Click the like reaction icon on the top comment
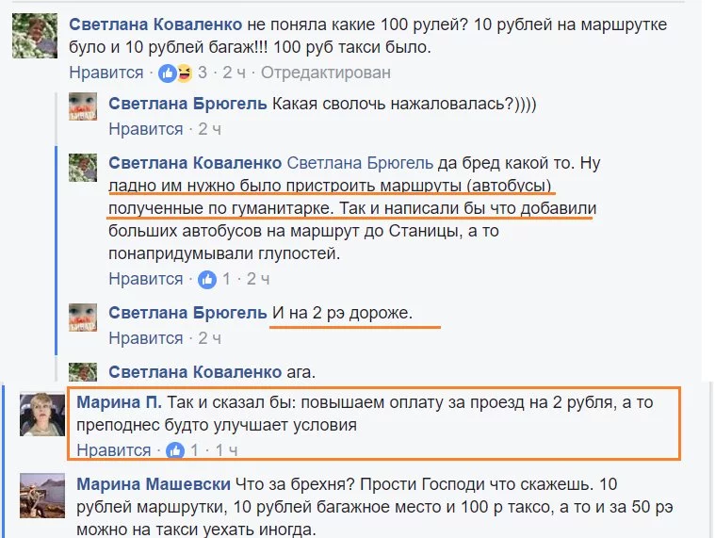The height and width of the screenshot is (538, 715). [x=168, y=73]
